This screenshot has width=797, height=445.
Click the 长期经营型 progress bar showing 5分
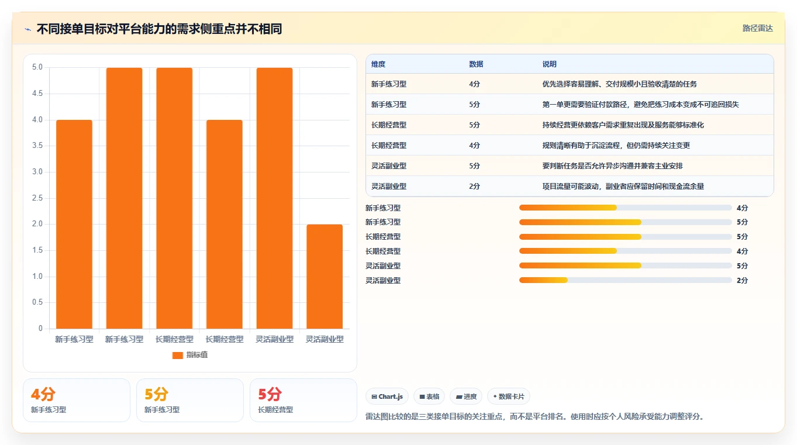click(x=626, y=237)
